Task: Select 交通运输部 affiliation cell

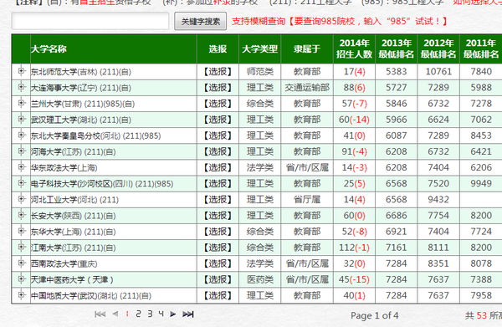Action: (x=307, y=88)
